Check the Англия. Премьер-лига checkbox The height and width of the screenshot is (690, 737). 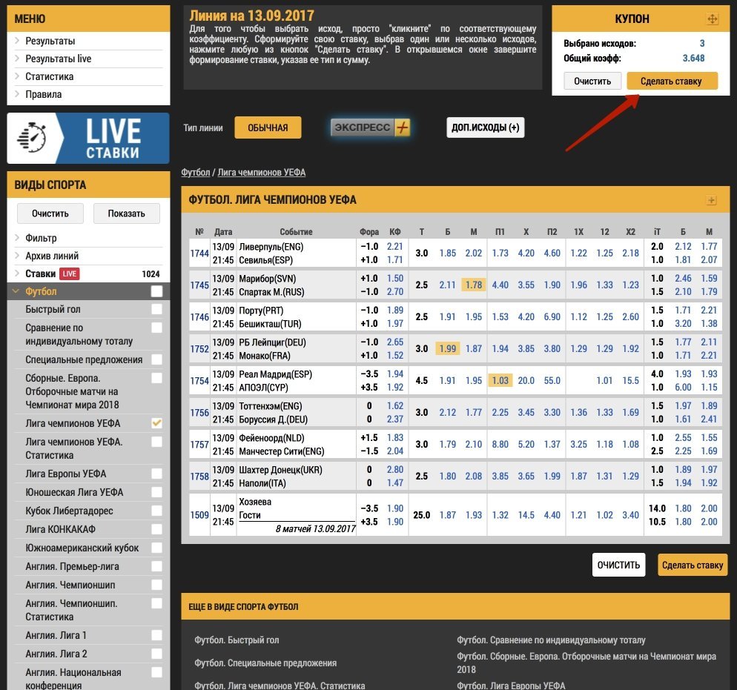[156, 566]
